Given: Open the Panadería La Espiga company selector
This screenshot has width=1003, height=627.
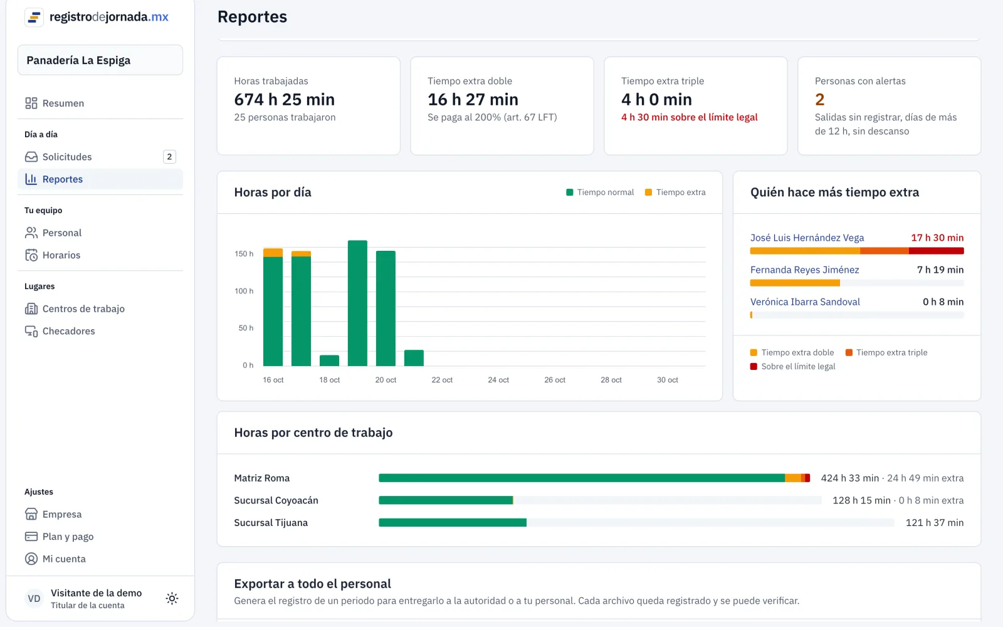Looking at the screenshot, I should coord(100,60).
